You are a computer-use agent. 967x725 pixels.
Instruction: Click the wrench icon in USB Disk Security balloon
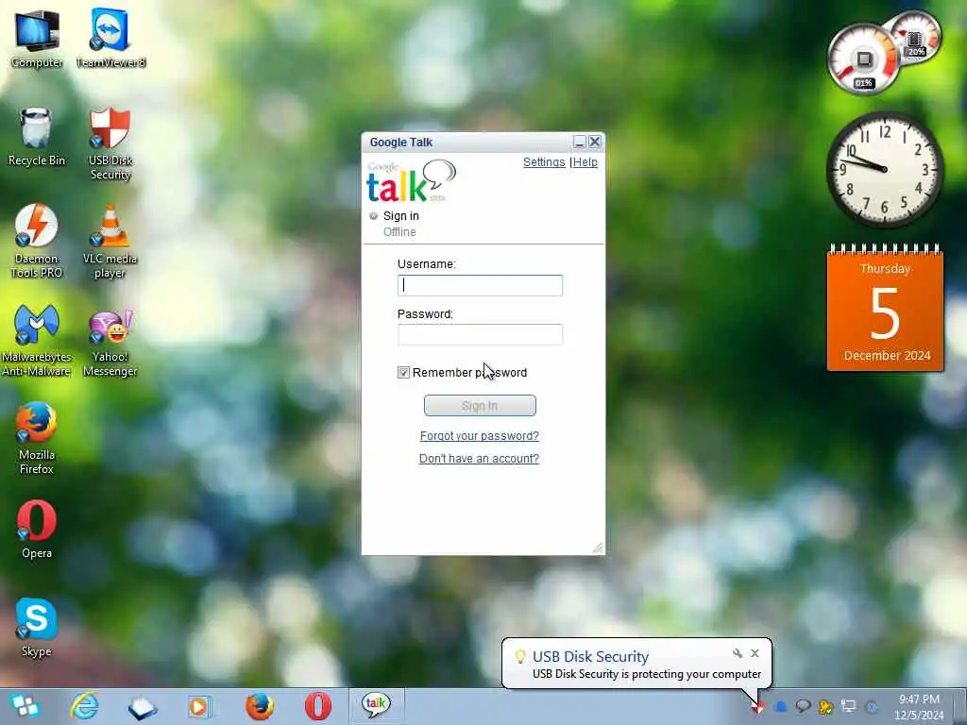[x=737, y=653]
